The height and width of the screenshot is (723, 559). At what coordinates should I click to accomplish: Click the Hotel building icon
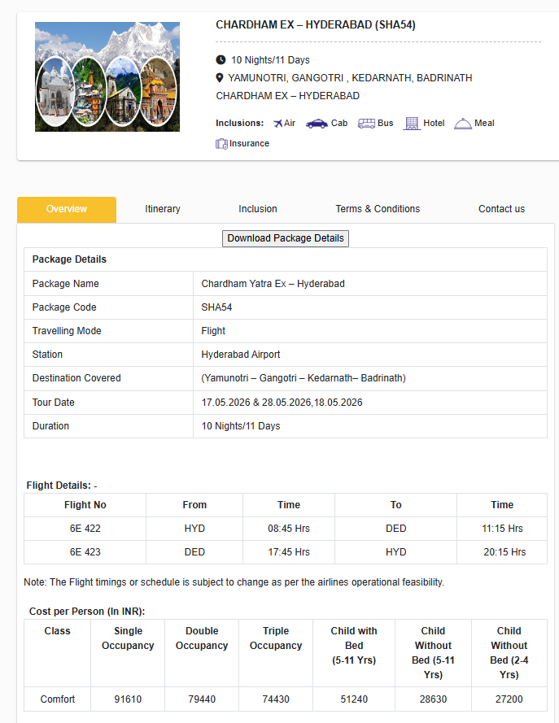(x=412, y=124)
